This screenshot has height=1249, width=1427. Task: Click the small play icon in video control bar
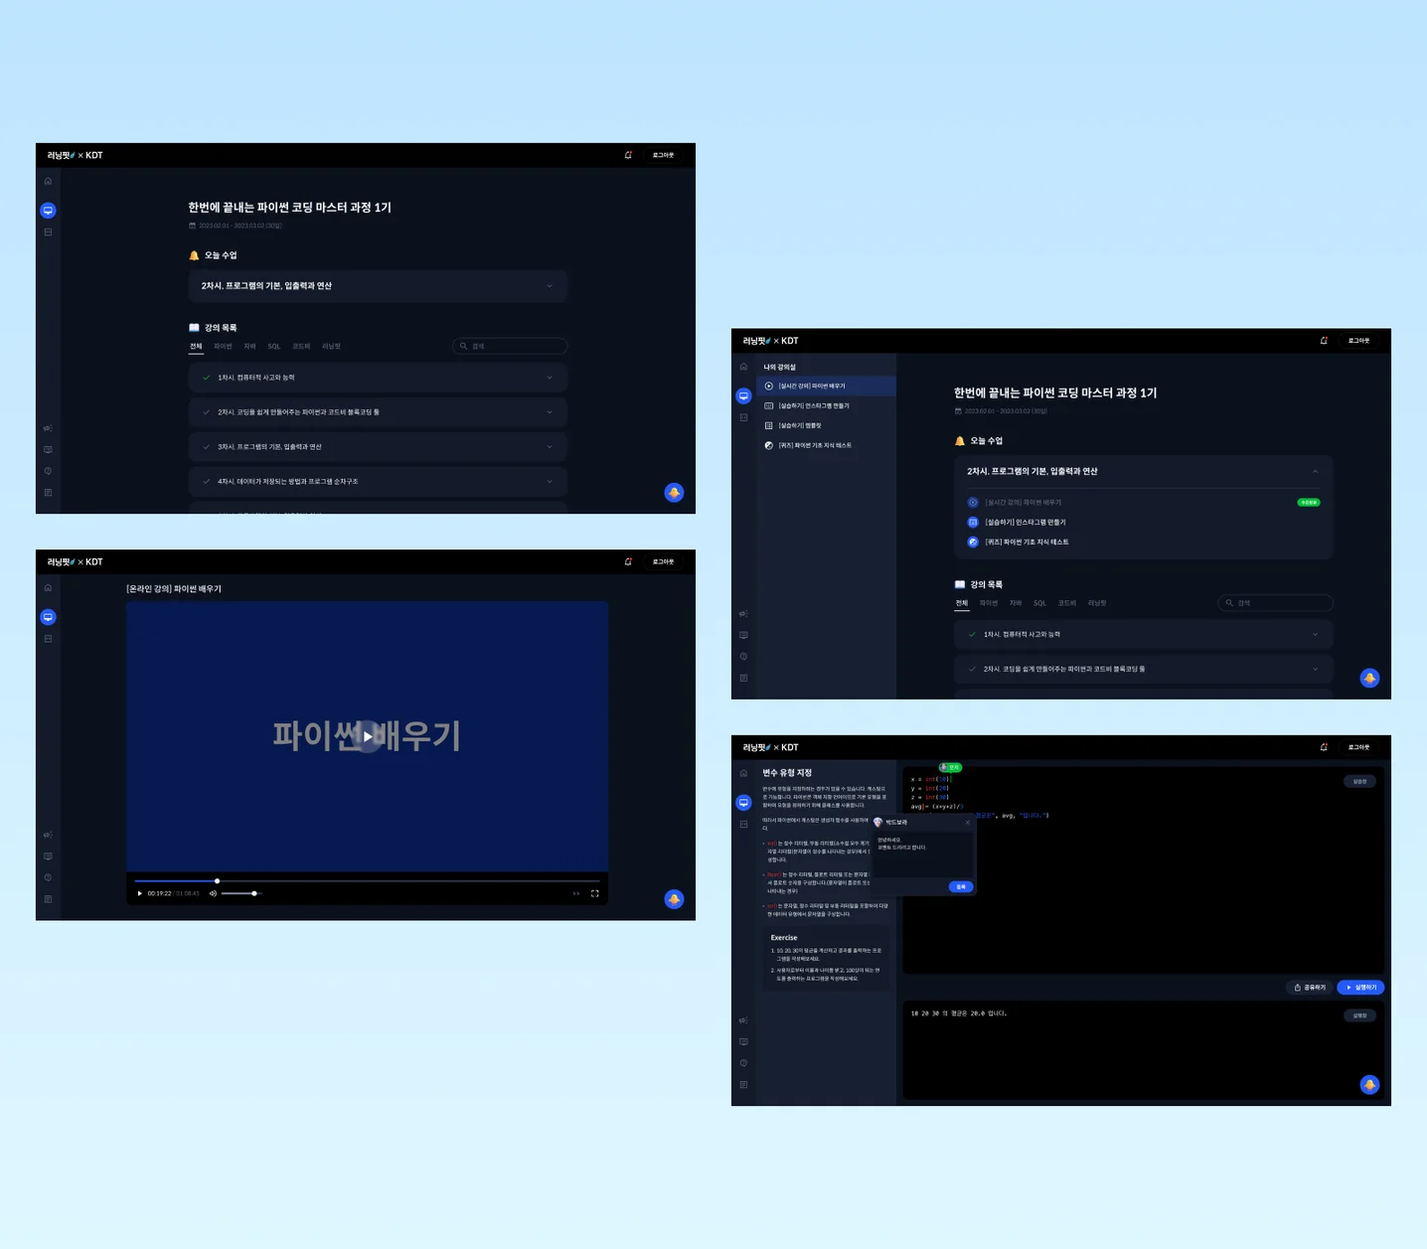click(x=139, y=893)
